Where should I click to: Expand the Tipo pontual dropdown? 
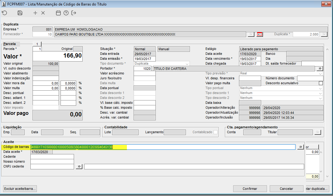(321, 88)
